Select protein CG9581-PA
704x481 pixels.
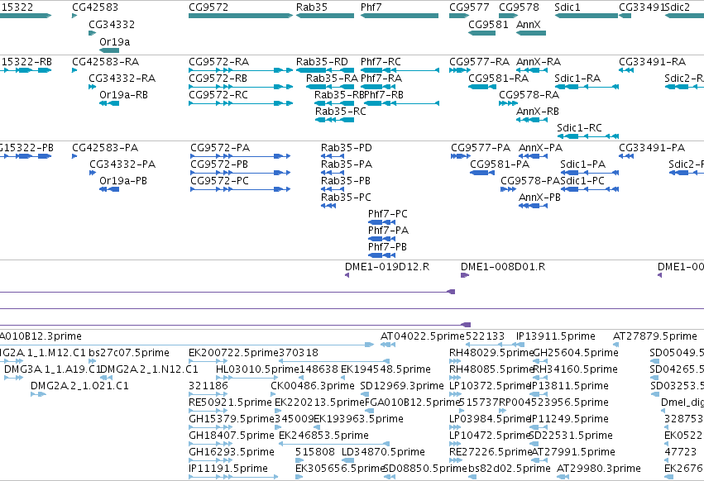500,164
